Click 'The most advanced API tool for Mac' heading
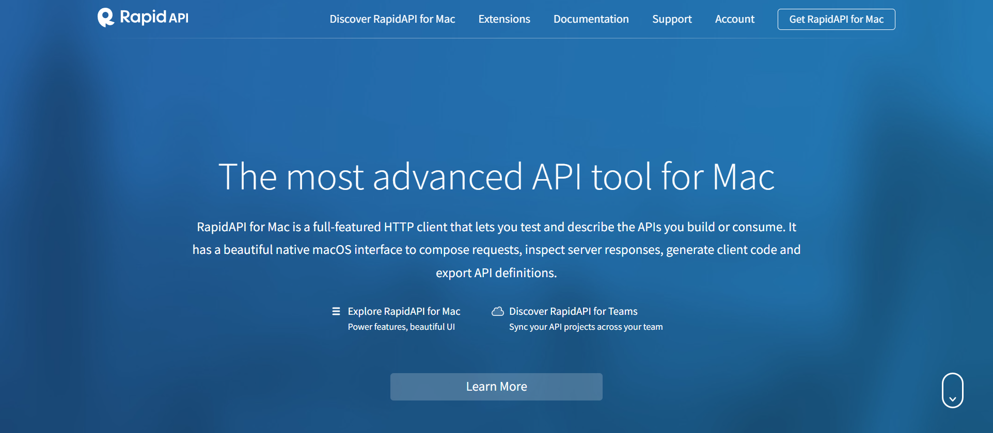Screen dimensions: 993x433 tap(496, 177)
